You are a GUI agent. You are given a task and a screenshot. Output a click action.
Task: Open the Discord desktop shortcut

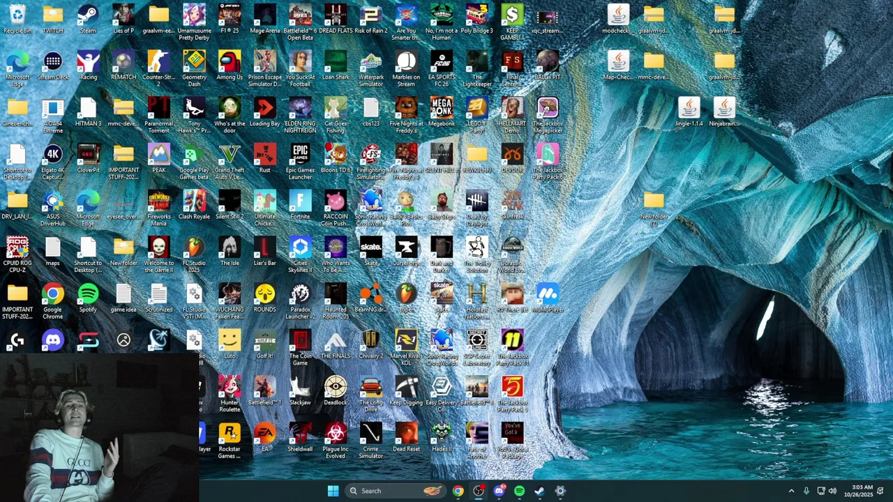pyautogui.click(x=53, y=340)
